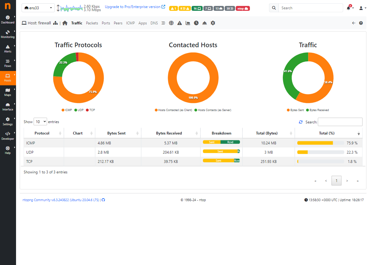Click the yellow alert badge showing 1
Image resolution: width=371 pixels, height=265 pixels.
(x=174, y=9)
